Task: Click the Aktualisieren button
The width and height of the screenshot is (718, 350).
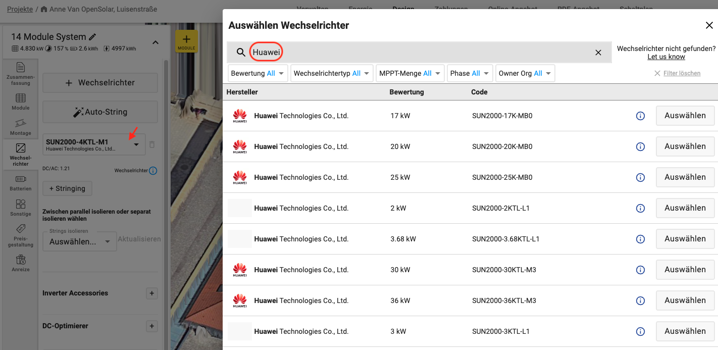Action: pyautogui.click(x=139, y=239)
